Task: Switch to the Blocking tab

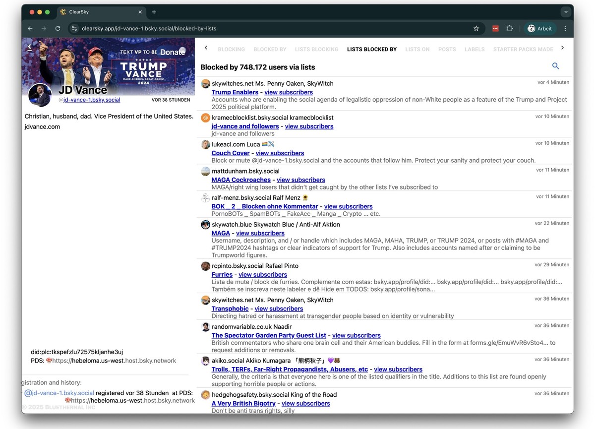Action: tap(232, 50)
